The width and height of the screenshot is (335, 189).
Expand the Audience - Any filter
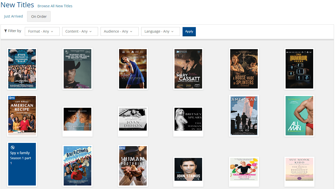120,31
